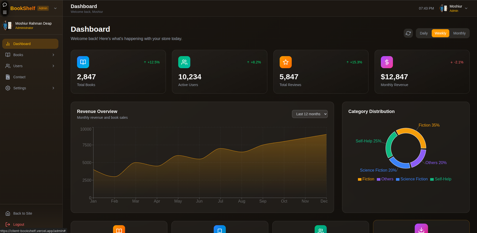Click the orange star icon on Total Reviews card
477x233 pixels.
286,62
